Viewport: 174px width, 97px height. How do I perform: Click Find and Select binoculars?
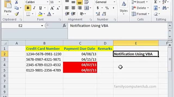pyautogui.click(x=164, y=8)
